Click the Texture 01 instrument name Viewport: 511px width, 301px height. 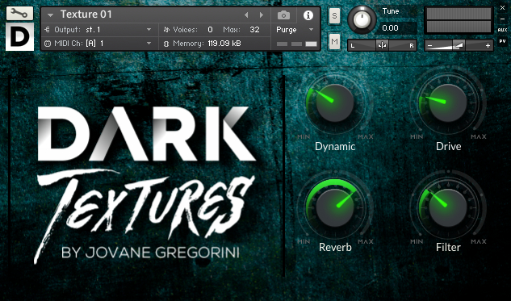(86, 15)
